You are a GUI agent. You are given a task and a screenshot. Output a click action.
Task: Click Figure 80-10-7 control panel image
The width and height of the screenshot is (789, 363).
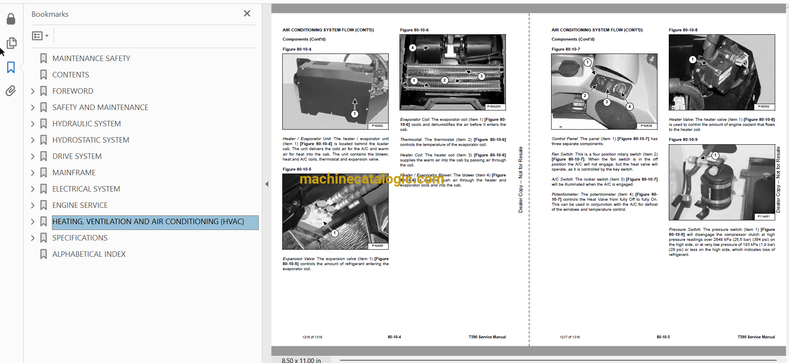point(604,91)
